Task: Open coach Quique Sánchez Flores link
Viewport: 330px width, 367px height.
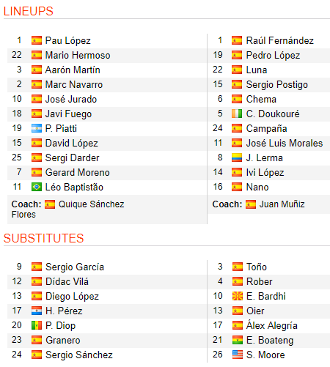Action: pos(67,210)
